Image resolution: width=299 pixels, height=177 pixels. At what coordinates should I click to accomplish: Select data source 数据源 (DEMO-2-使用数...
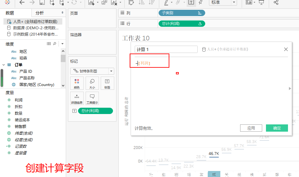click(x=33, y=28)
